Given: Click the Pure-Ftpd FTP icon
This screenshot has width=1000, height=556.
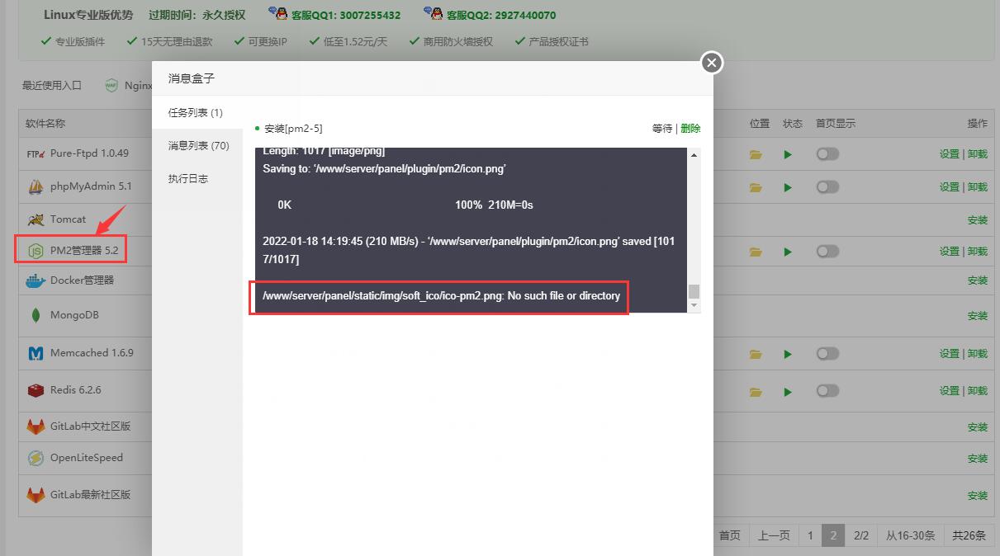Looking at the screenshot, I should point(36,153).
